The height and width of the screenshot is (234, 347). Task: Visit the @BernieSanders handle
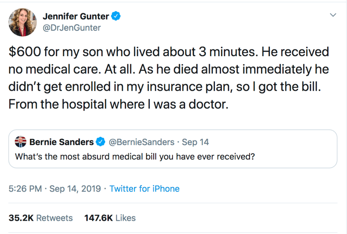142,142
